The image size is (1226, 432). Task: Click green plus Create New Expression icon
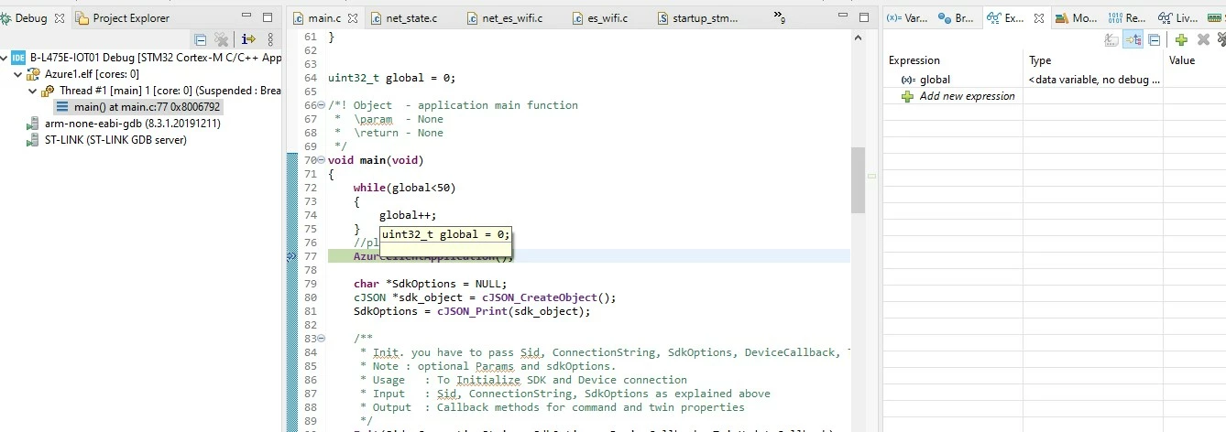tap(1182, 39)
